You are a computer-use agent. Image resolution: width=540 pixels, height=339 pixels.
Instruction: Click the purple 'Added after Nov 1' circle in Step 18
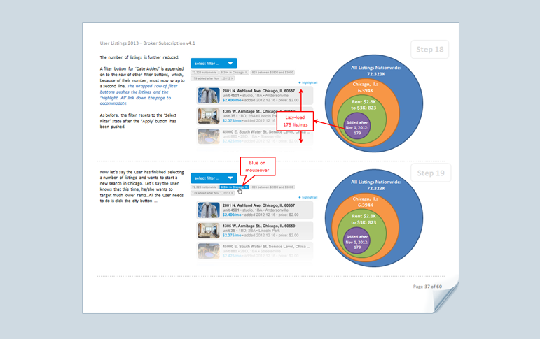click(x=357, y=127)
